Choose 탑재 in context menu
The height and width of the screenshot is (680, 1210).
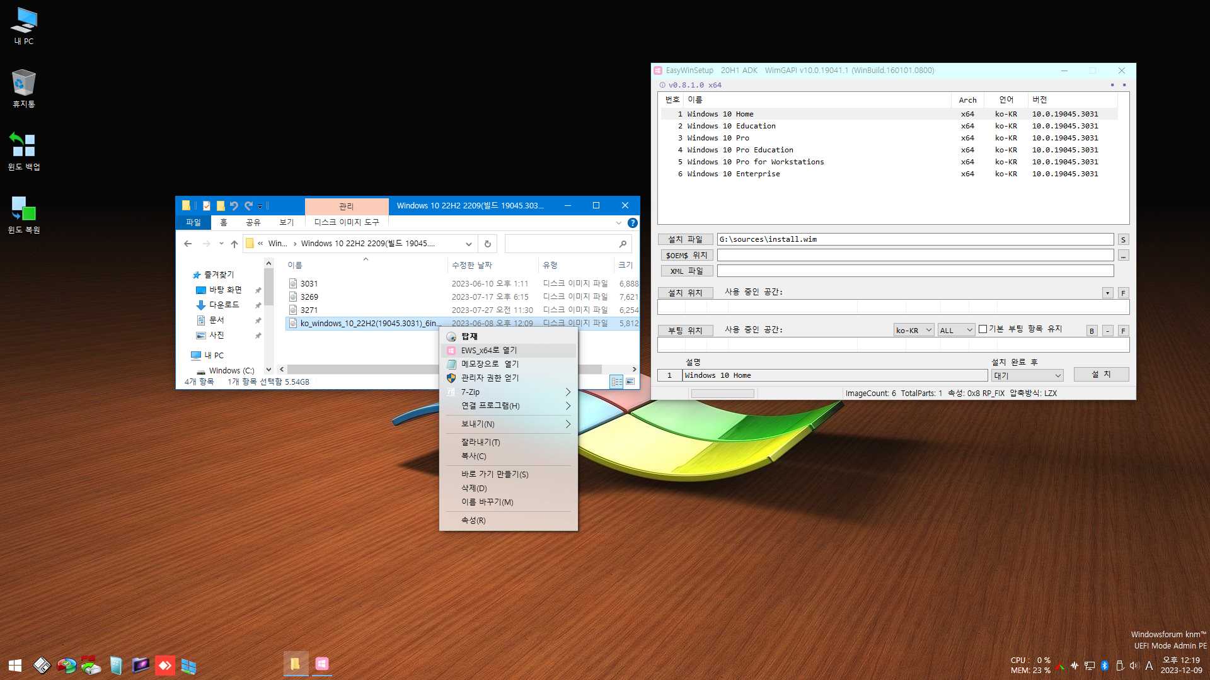[x=509, y=336]
